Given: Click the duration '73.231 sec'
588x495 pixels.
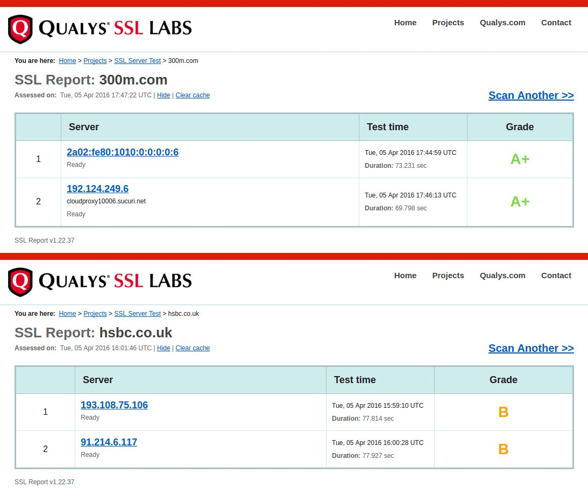Looking at the screenshot, I should coord(411,166).
